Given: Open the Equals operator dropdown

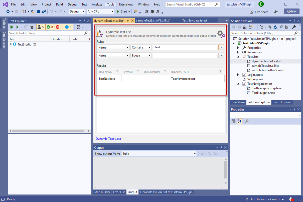Looking at the screenshot, I should 141,55.
